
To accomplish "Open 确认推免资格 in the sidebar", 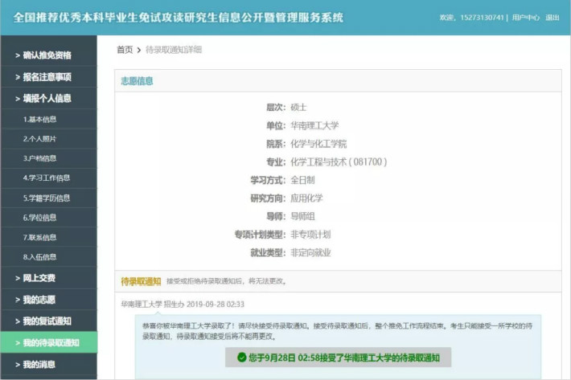I will coord(47,55).
